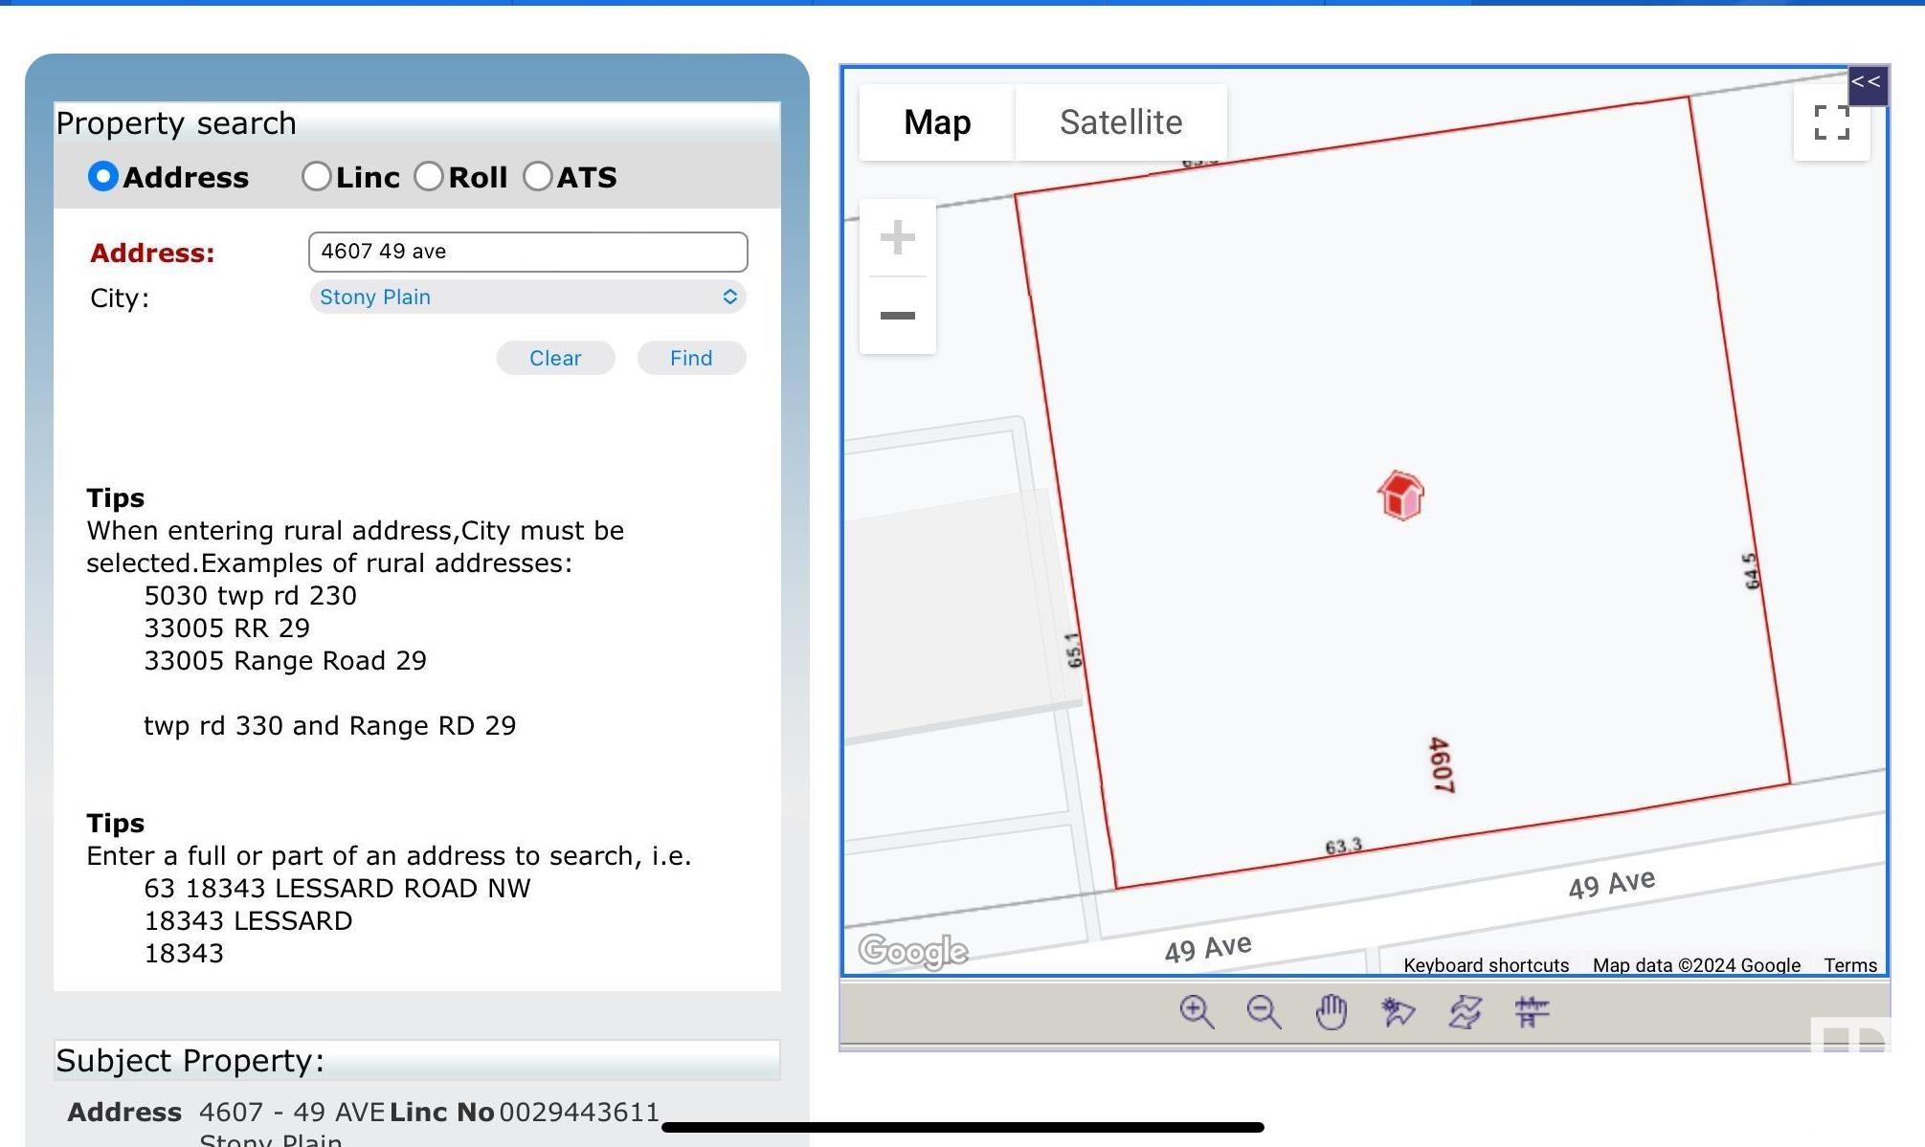Toggle fullscreen map view

[x=1831, y=122]
